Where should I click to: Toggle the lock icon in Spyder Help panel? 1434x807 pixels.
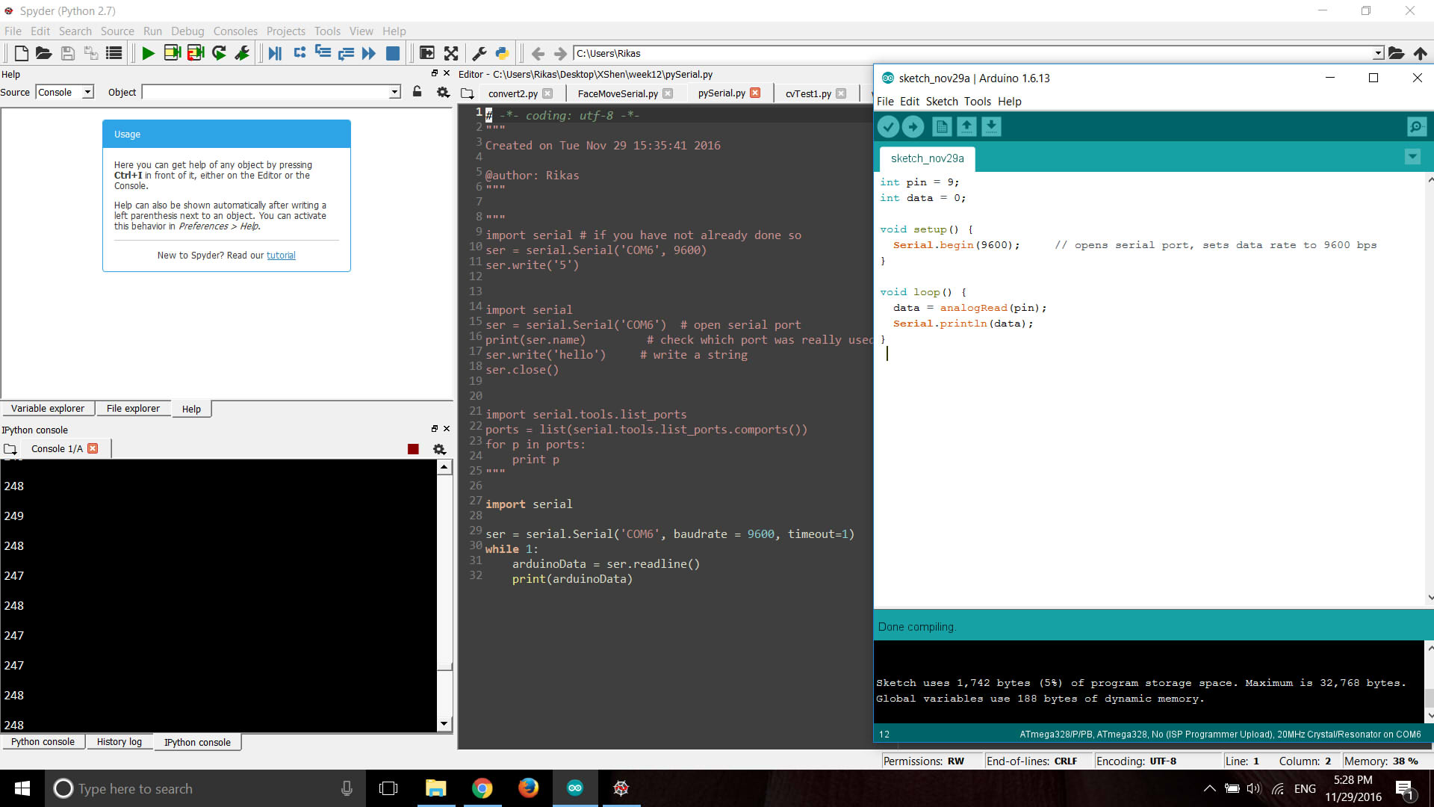point(417,90)
